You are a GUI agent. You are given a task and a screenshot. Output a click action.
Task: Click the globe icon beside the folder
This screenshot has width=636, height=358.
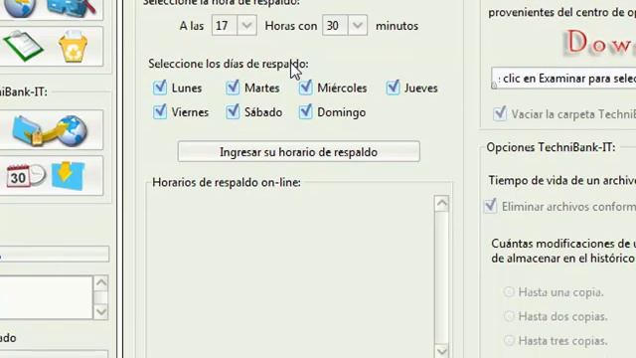[x=72, y=130]
